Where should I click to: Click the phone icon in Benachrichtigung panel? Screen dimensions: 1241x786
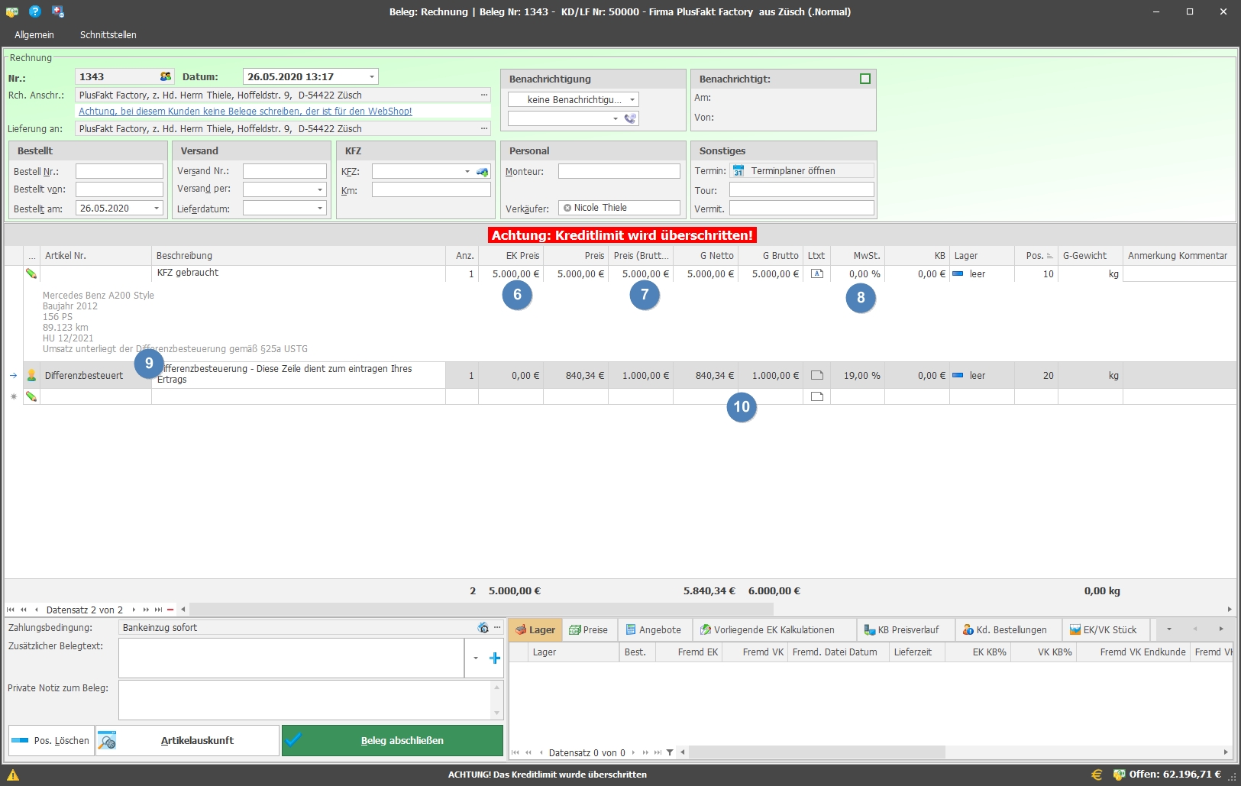pyautogui.click(x=630, y=118)
